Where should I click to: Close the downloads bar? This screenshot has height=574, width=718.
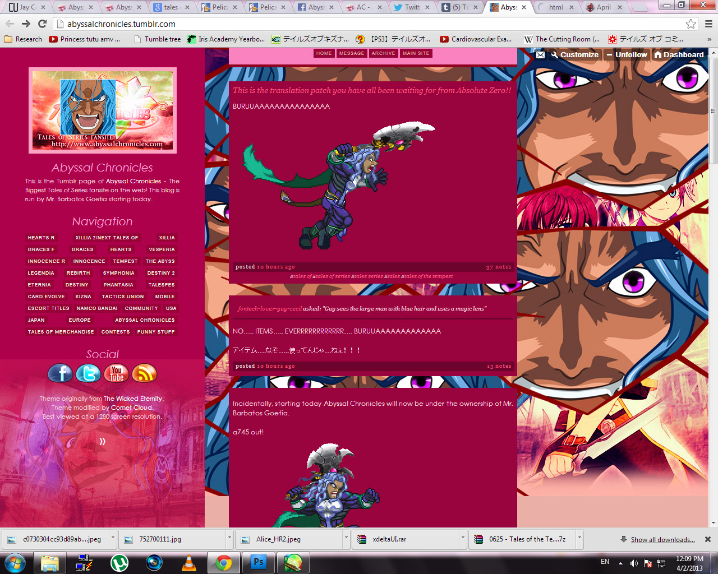708,539
